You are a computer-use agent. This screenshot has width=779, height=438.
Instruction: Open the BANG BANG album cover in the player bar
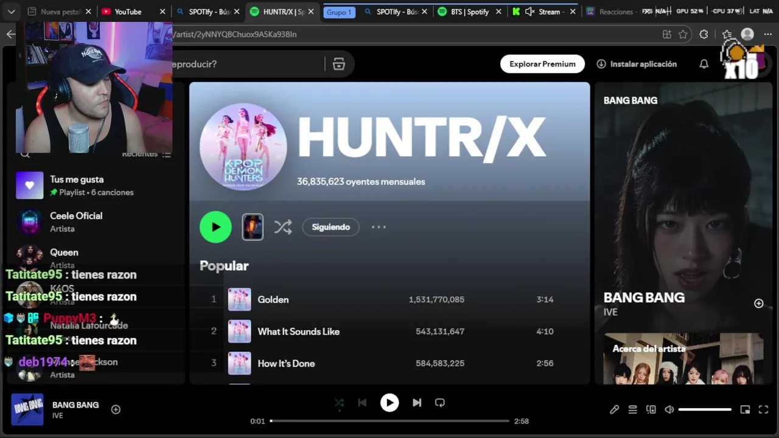click(27, 409)
